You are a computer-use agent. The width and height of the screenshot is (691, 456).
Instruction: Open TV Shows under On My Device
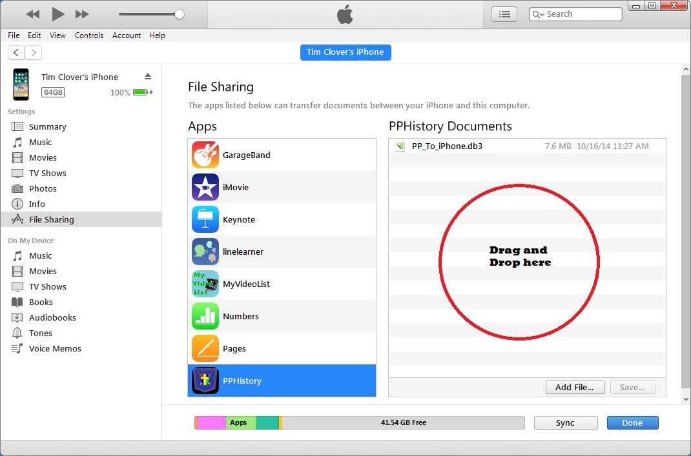pos(48,286)
